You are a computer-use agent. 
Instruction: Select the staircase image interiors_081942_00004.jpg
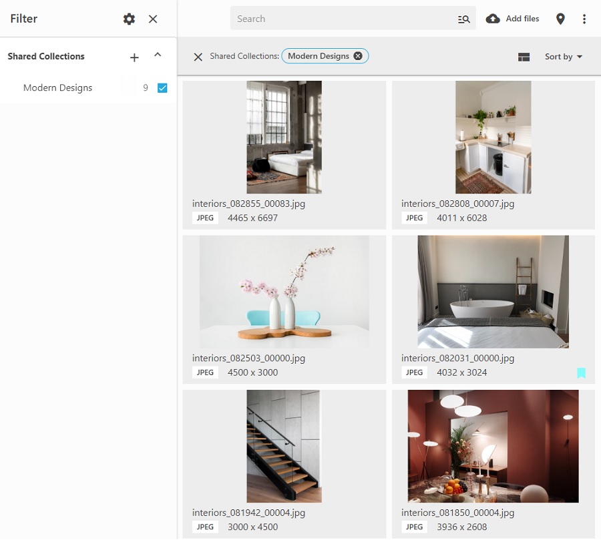[284, 446]
